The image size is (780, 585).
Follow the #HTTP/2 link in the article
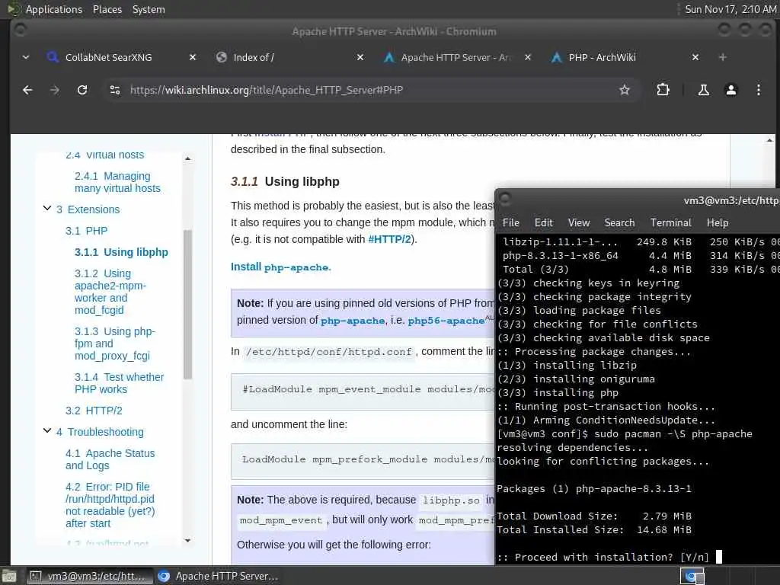[x=389, y=239]
